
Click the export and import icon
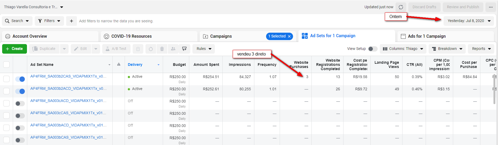[184, 49]
